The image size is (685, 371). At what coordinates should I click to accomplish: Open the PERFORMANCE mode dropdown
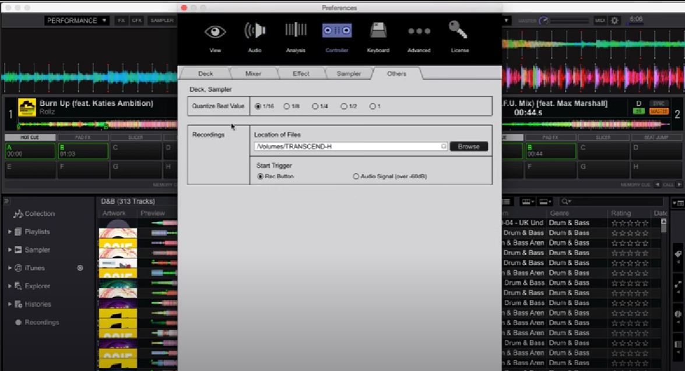78,20
